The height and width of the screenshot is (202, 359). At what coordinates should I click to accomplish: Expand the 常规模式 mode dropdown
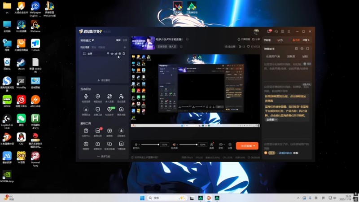pos(87,40)
